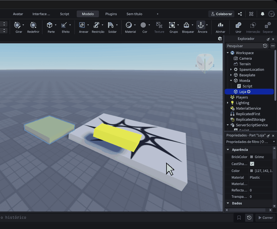The image size is (277, 229).
Task: Collapse the Moeda node
Action: [231, 81]
